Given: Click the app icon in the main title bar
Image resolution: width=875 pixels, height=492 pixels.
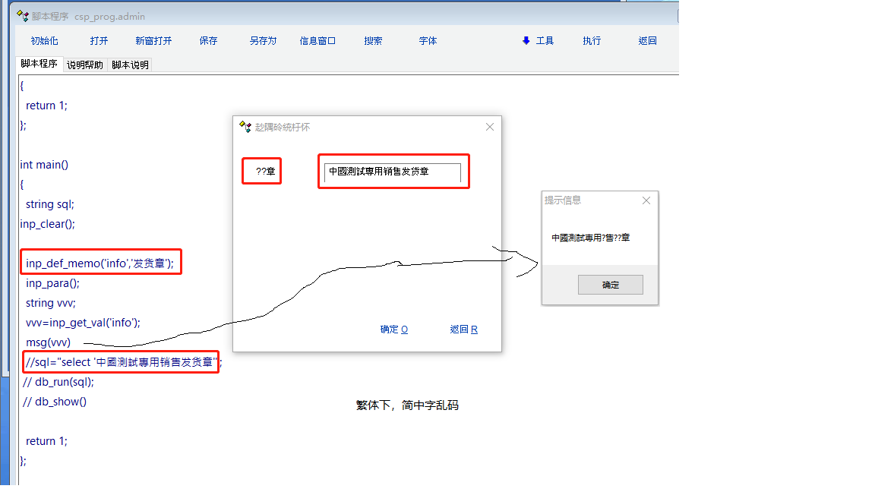Looking at the screenshot, I should click(23, 16).
